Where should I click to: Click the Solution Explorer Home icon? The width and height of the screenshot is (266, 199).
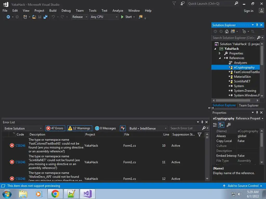click(x=227, y=31)
